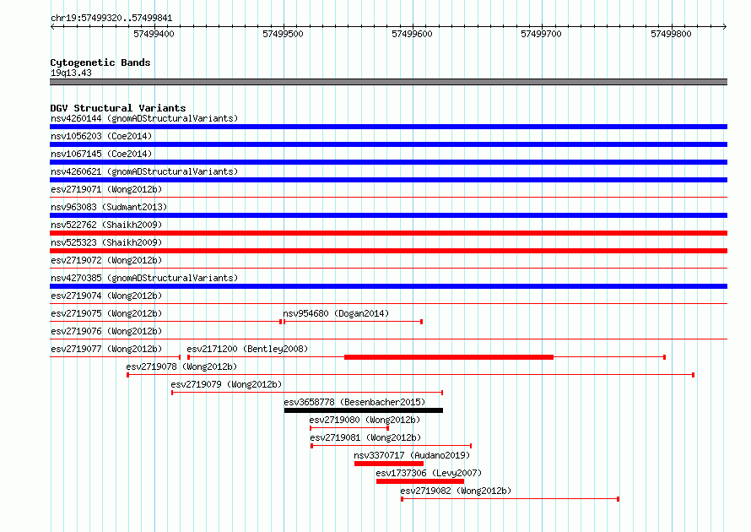Click the red bar under nsv525323
751x532 pixels.
click(388, 251)
